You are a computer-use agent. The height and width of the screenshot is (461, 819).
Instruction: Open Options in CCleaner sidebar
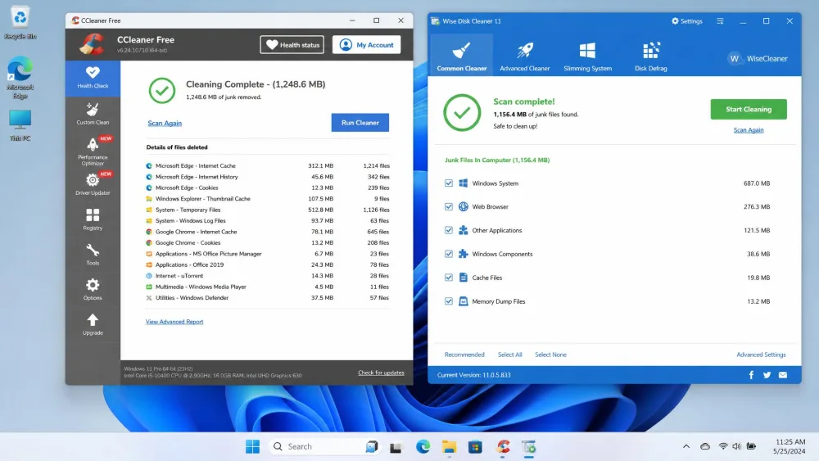(x=93, y=289)
